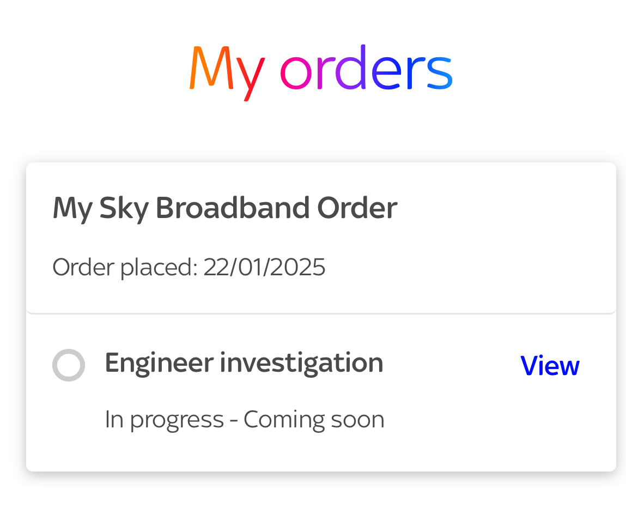Click the Engineer investigation step title
Viewport: 626px width, 526px height.
click(x=244, y=363)
